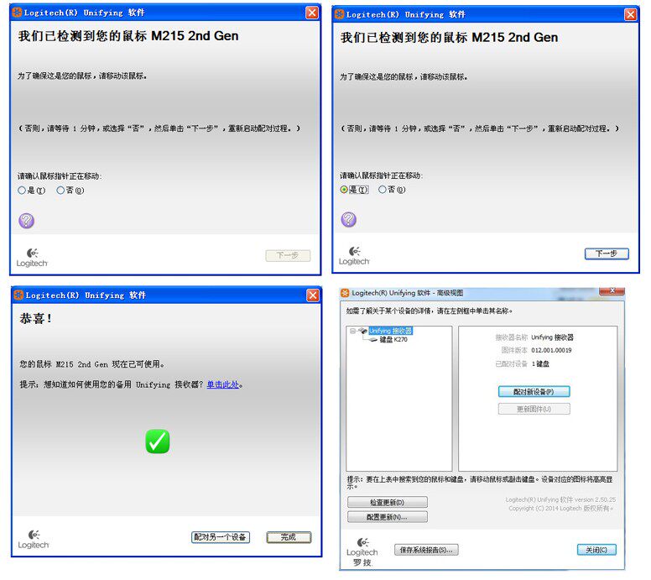Click Logitech 罗技 logo in advanced view
The height and width of the screenshot is (580, 651).
pos(362,552)
